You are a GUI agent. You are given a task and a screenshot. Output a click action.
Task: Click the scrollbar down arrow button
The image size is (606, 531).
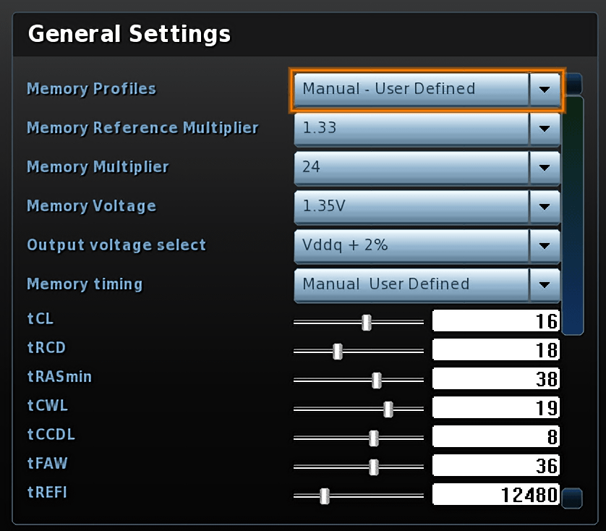click(572, 498)
